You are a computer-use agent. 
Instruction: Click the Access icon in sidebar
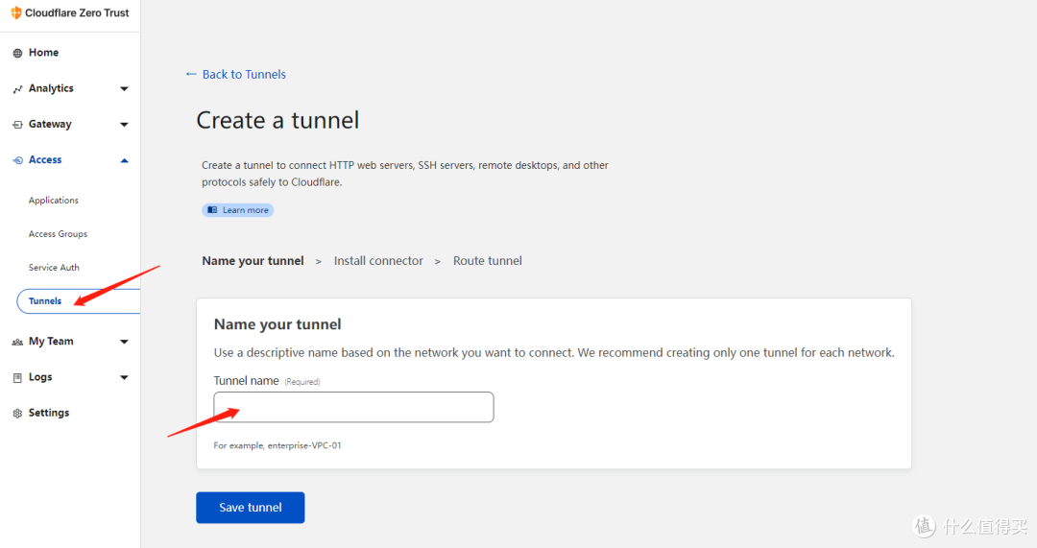17,160
